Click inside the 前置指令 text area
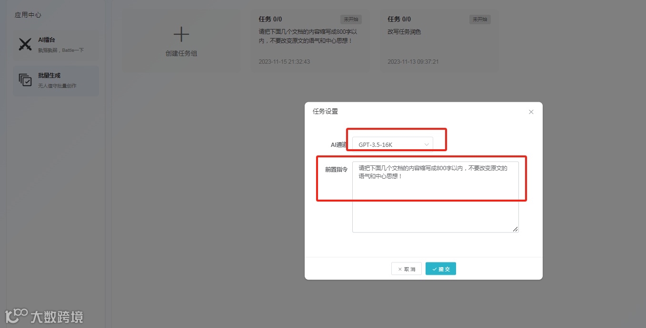This screenshot has width=646, height=328. [x=435, y=197]
